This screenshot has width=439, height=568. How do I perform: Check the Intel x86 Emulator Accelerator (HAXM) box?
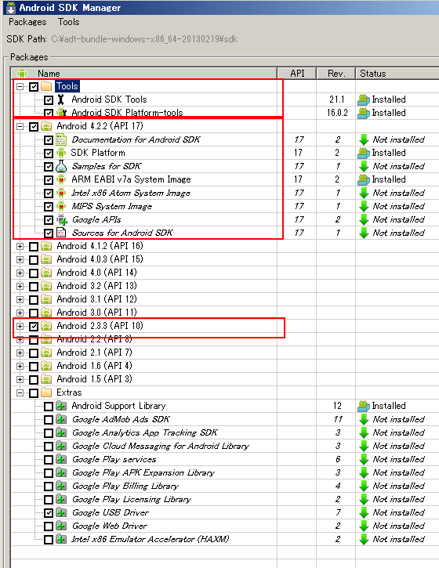coord(49,540)
